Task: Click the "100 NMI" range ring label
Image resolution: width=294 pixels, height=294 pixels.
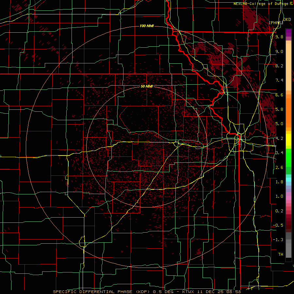Action: tap(147, 26)
